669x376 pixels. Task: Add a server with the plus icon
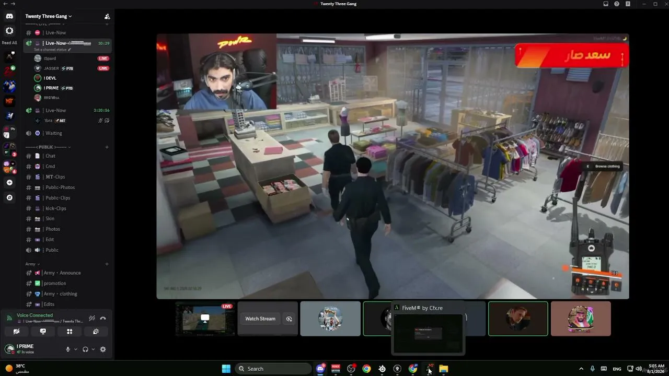9,183
